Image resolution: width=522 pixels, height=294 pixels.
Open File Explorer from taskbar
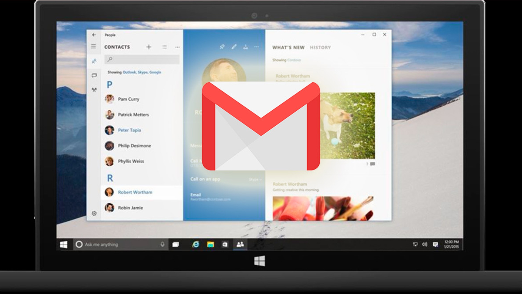point(210,244)
